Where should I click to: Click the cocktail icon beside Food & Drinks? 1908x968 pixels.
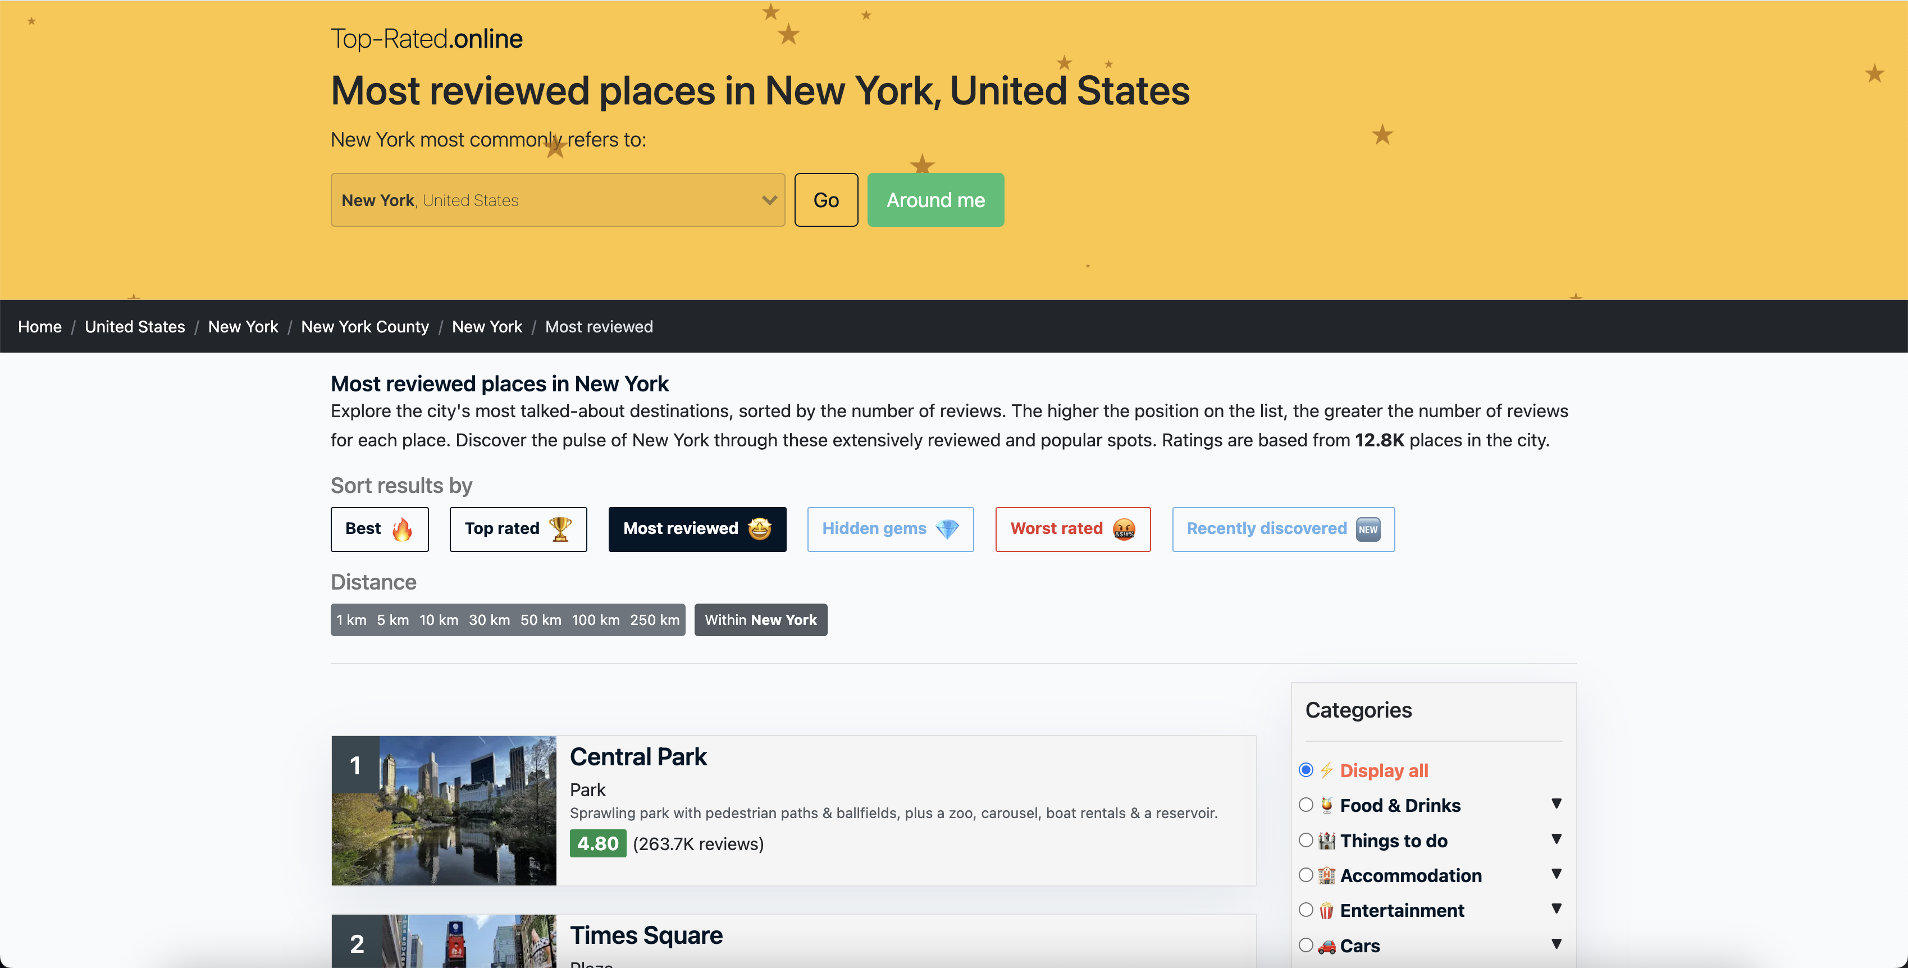click(x=1327, y=805)
